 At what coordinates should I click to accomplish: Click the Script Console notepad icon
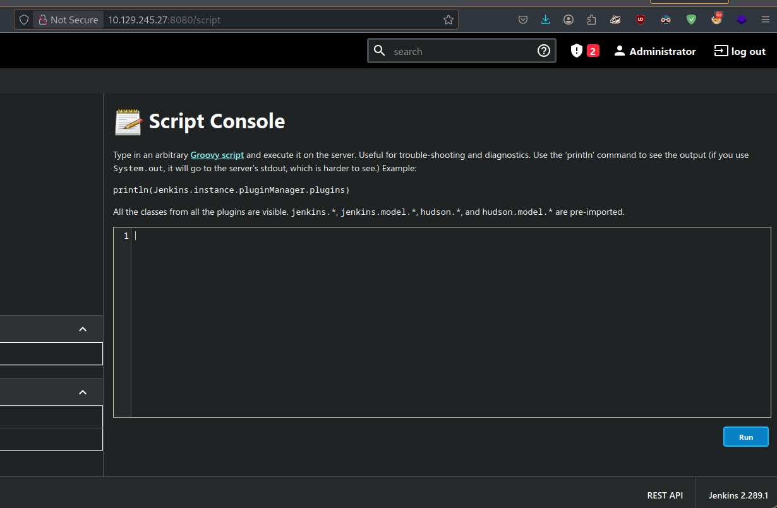pos(128,121)
